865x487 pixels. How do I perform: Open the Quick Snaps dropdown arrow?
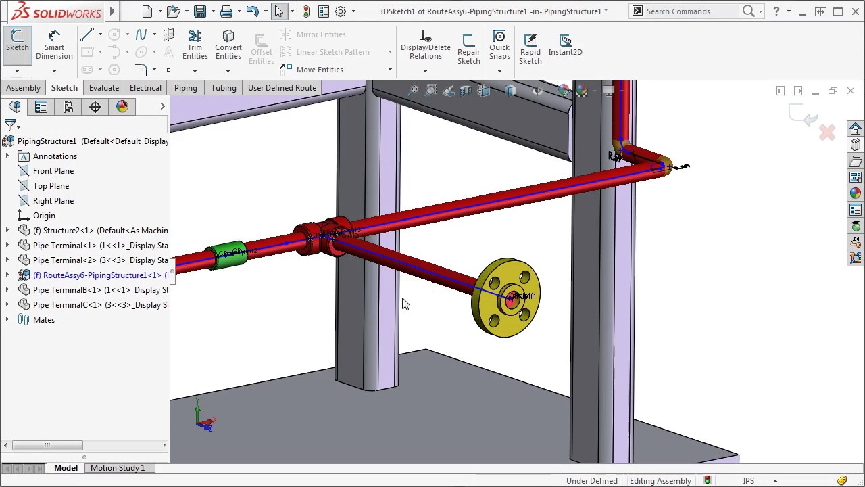point(499,71)
